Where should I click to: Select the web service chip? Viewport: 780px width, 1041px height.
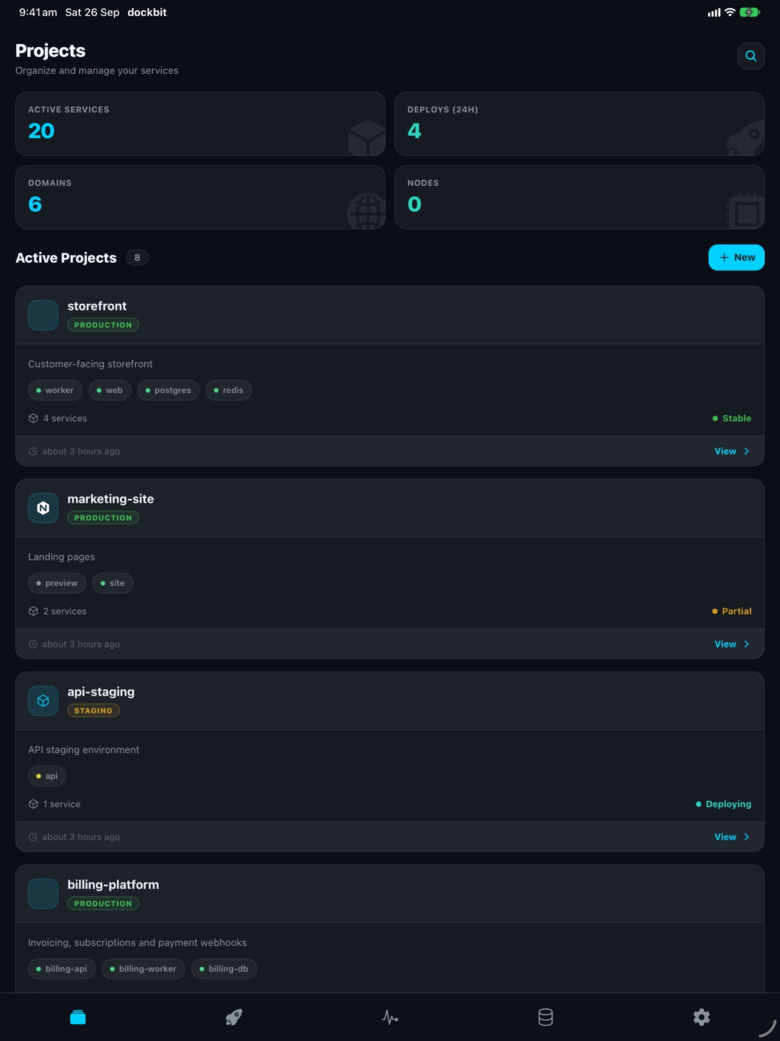[109, 390]
